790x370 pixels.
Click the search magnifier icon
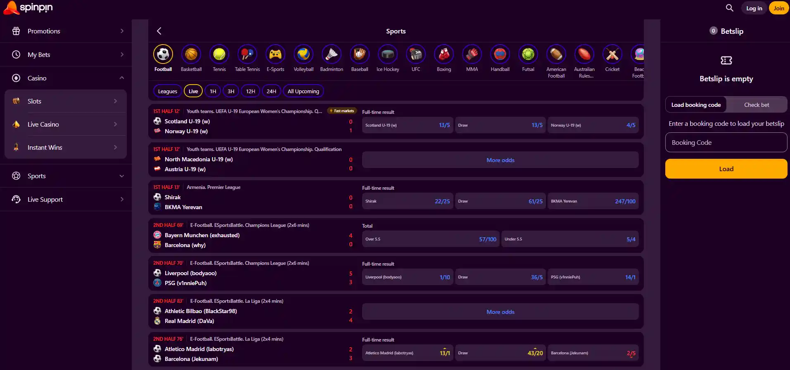pyautogui.click(x=730, y=8)
